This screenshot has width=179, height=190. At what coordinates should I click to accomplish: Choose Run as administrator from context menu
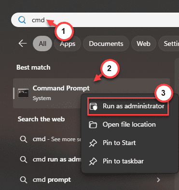tap(128, 106)
